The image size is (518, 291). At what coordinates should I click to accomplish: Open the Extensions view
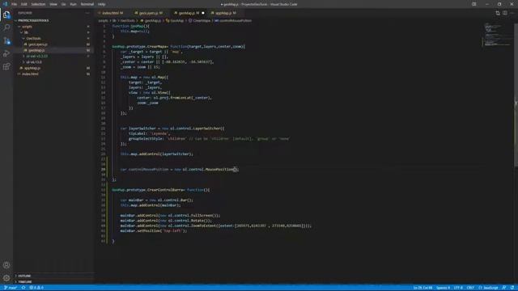6,66
